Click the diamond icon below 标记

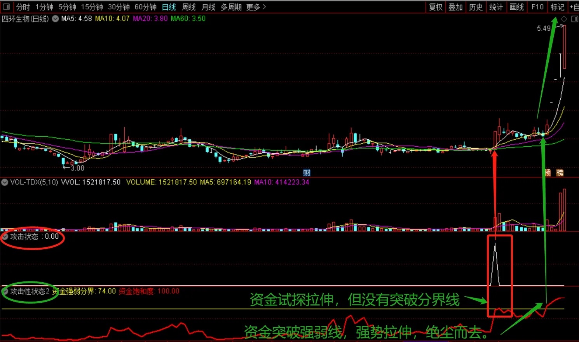pos(564,19)
